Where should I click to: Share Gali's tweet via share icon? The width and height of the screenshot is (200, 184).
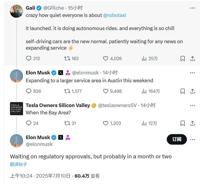(192, 58)
